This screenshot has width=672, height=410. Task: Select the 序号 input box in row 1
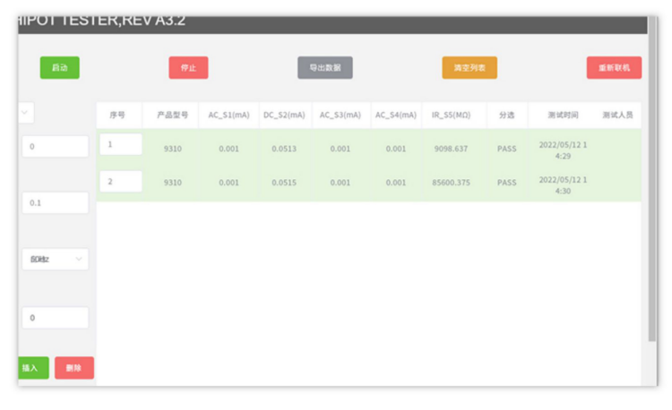120,144
